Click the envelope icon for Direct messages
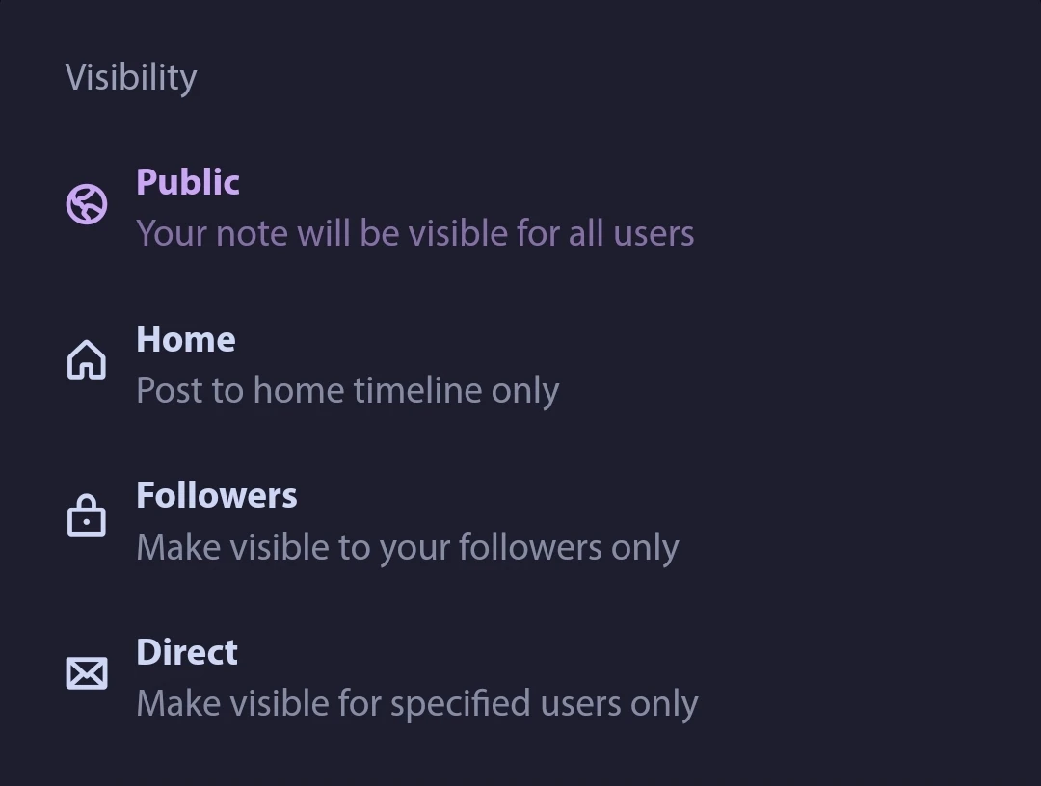The image size is (1041, 786). pos(87,671)
